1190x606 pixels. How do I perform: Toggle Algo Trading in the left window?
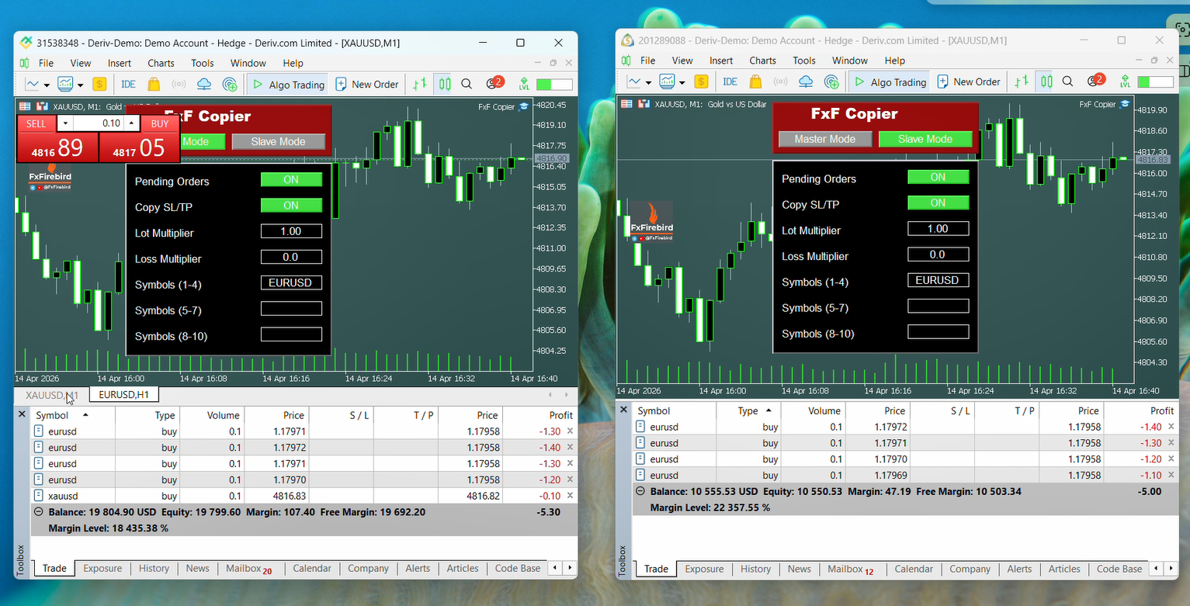(288, 85)
